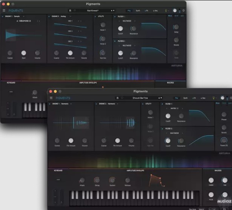The image size is (232, 210).
Task: Click Delay knob in Rainforest FX A
Action: pos(176,27)
